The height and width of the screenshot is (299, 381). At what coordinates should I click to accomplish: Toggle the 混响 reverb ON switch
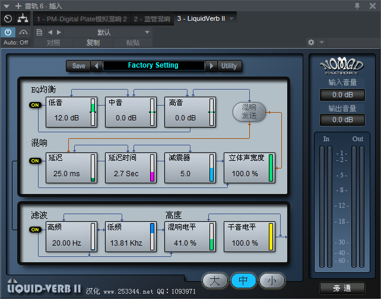point(35,161)
